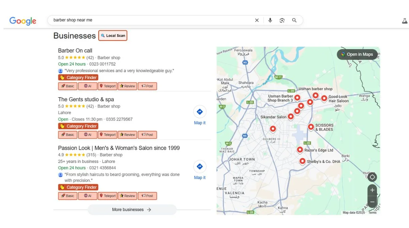409x228 pixels.
Task: Select Usman Barber Shop Branch 3 pin
Action: (297, 98)
